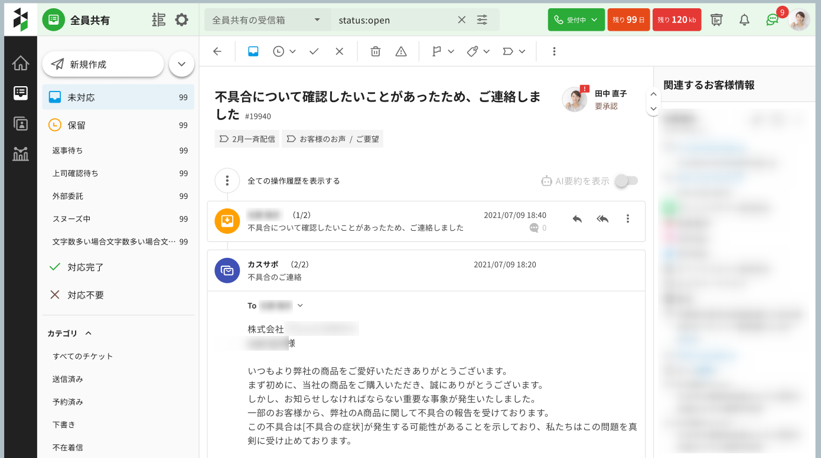Click reply-all icon on first message
This screenshot has width=821, height=458.
pos(602,218)
